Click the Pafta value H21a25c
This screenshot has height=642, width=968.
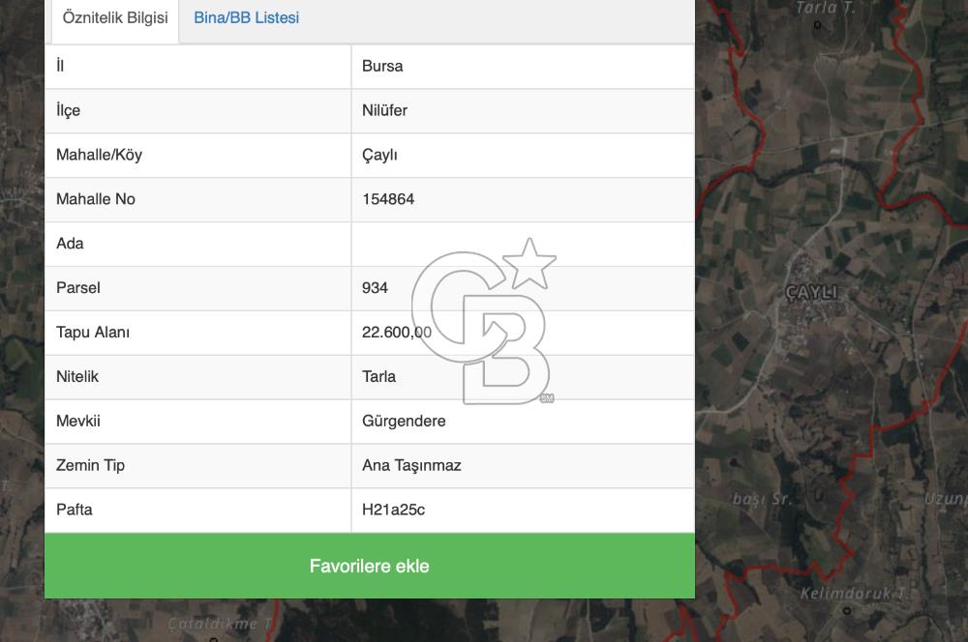pos(393,511)
